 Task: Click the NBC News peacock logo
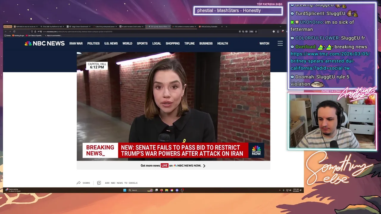tap(44, 43)
